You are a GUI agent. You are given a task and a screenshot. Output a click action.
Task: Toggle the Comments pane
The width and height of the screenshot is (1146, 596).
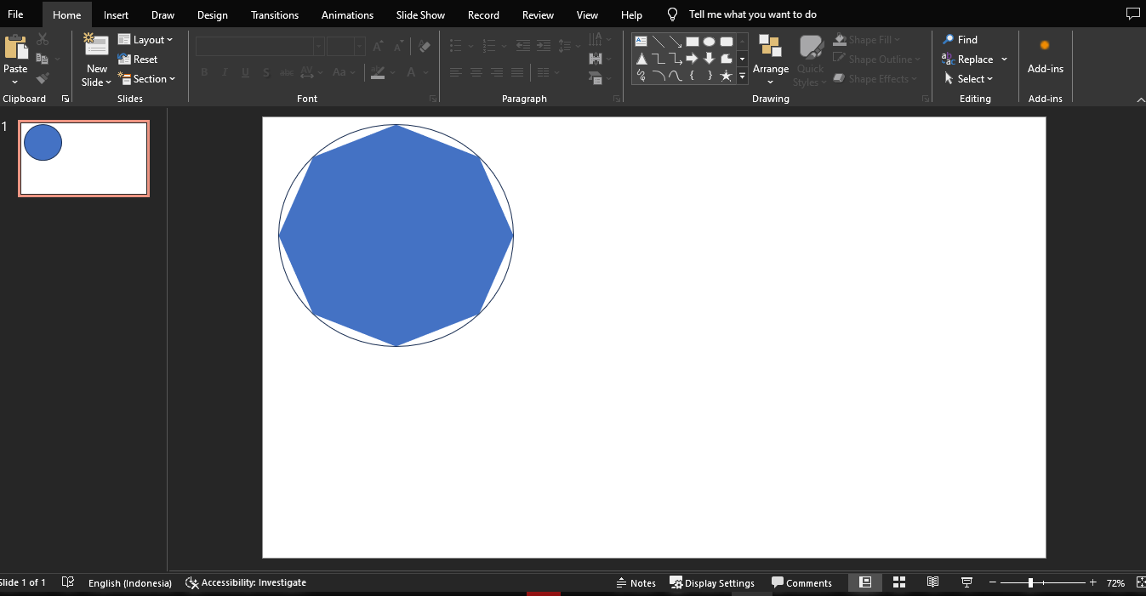pyautogui.click(x=801, y=582)
